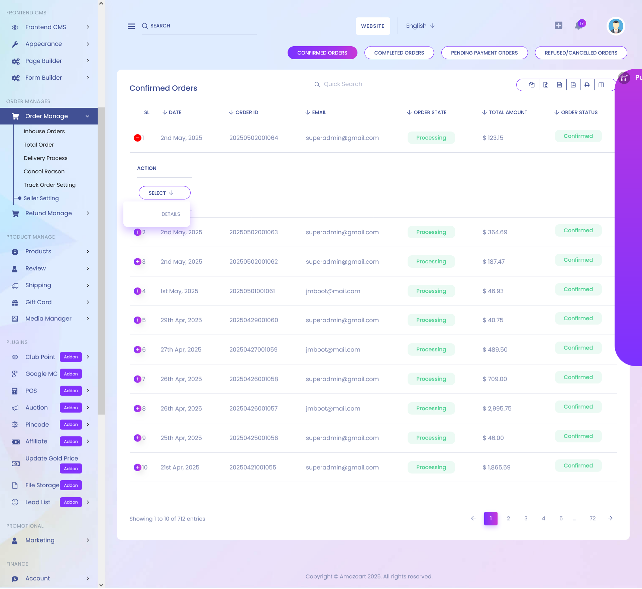This screenshot has height=589, width=642.
Task: Expand row 9 with plus icon
Action: (x=137, y=438)
